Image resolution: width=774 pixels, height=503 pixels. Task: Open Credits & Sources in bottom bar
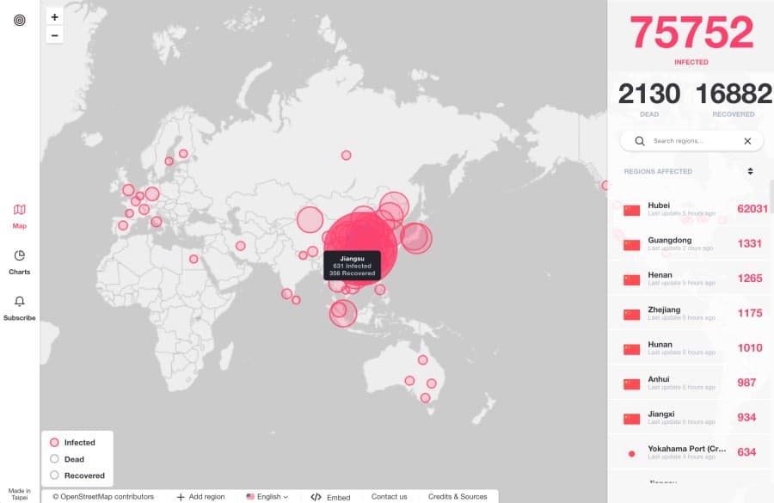[458, 496]
